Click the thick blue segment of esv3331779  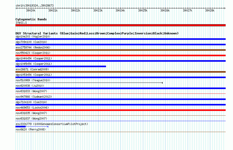pyautogui.click(x=20, y=127)
